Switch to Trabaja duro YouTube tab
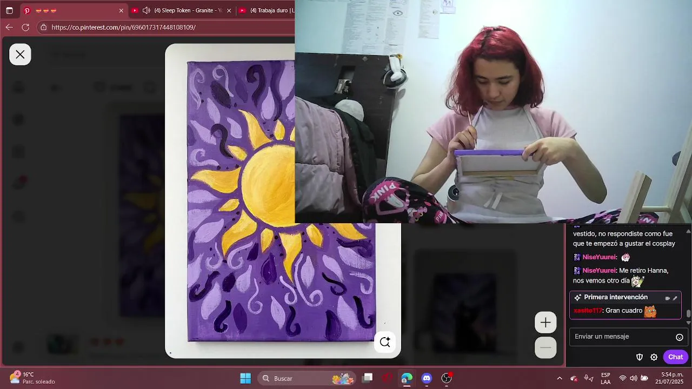The width and height of the screenshot is (692, 389). coord(266,10)
